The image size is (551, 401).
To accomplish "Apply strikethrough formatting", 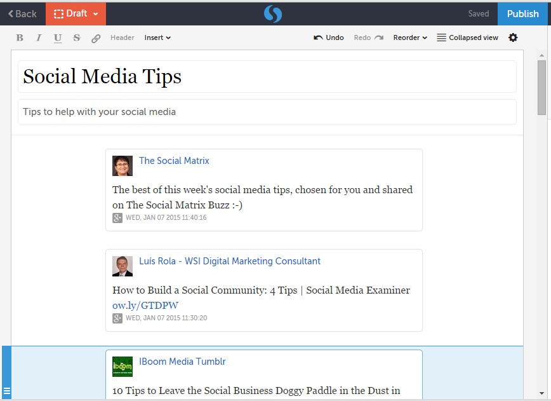I will (77, 38).
